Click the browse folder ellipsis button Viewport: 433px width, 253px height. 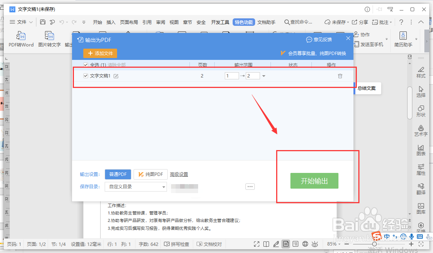coord(250,187)
